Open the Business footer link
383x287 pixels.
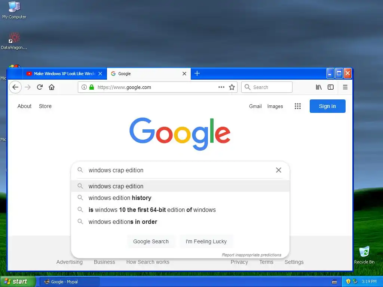click(104, 262)
